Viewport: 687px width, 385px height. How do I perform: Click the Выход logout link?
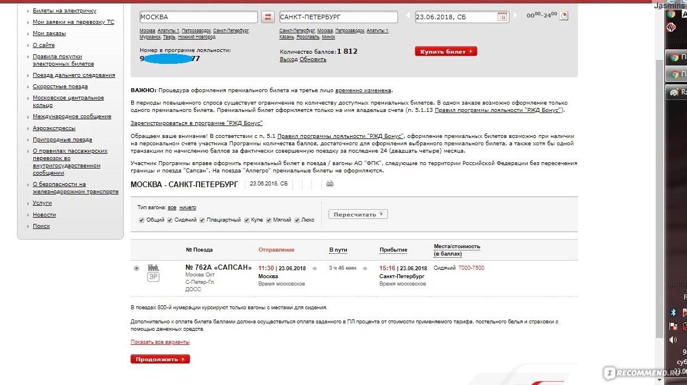(x=288, y=59)
